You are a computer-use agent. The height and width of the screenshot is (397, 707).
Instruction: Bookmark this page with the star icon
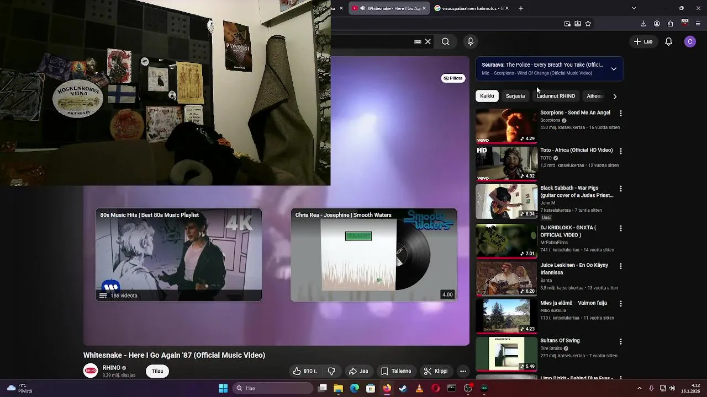coord(588,24)
